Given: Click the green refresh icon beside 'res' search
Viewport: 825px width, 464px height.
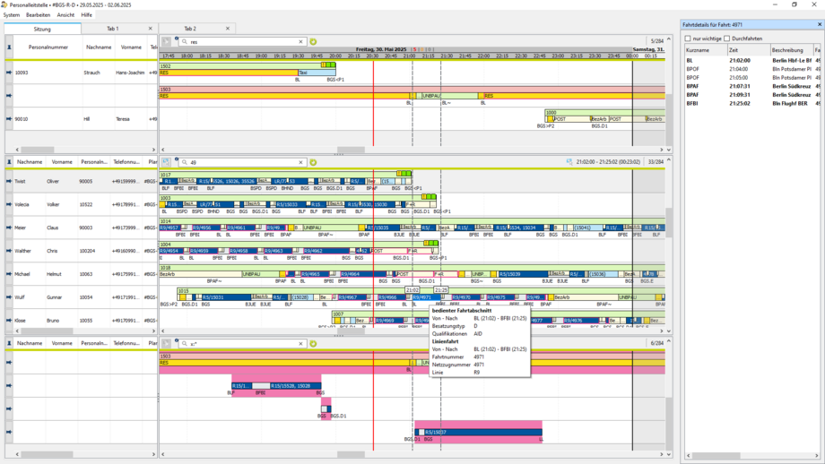Looking at the screenshot, I should [x=313, y=42].
